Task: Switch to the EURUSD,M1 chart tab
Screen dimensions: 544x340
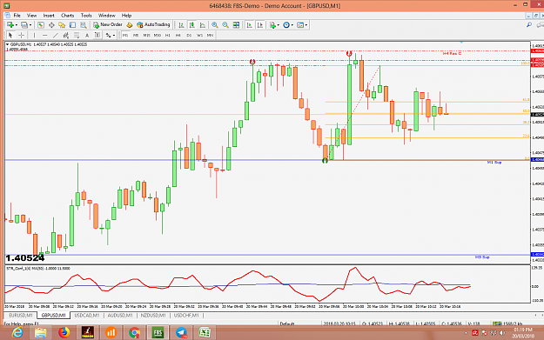Action: [21, 316]
